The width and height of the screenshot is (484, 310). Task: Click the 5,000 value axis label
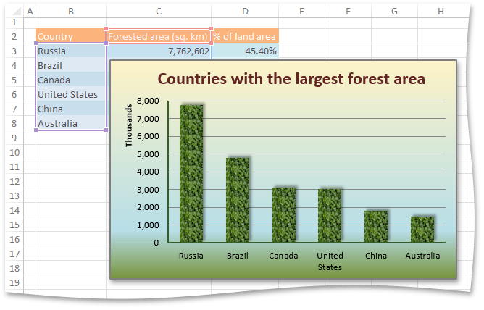coord(148,154)
